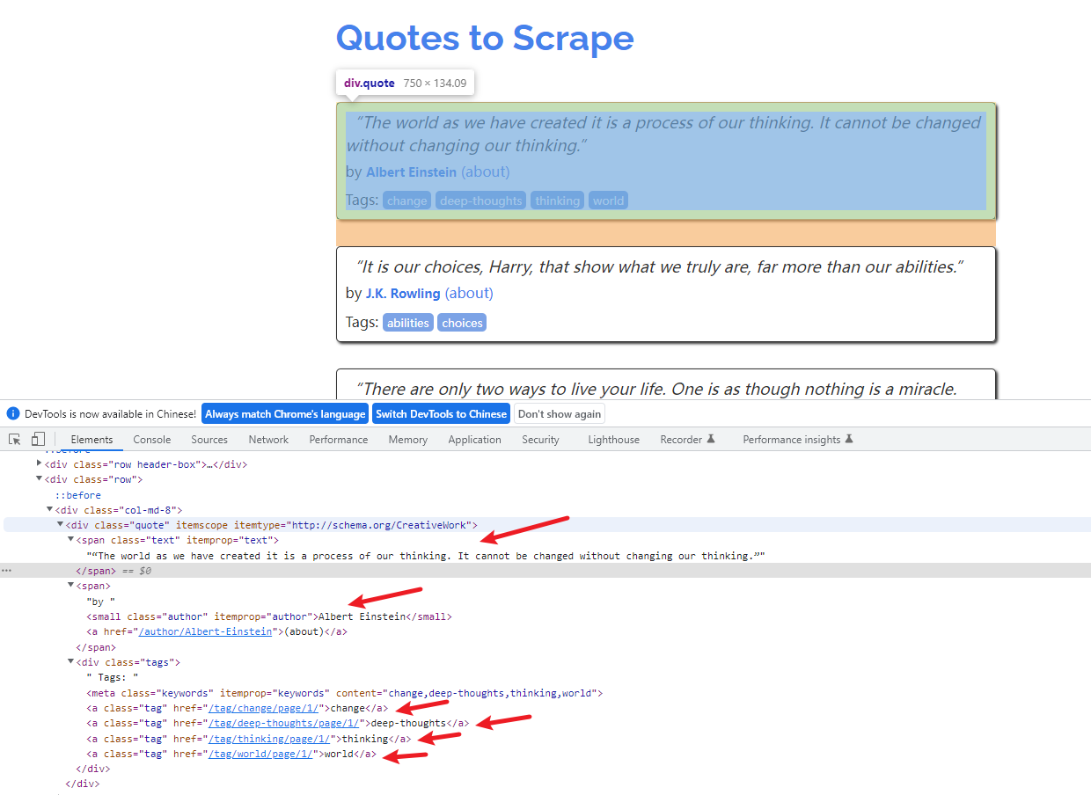Open the Application tab
The height and width of the screenshot is (795, 1091).
474,439
